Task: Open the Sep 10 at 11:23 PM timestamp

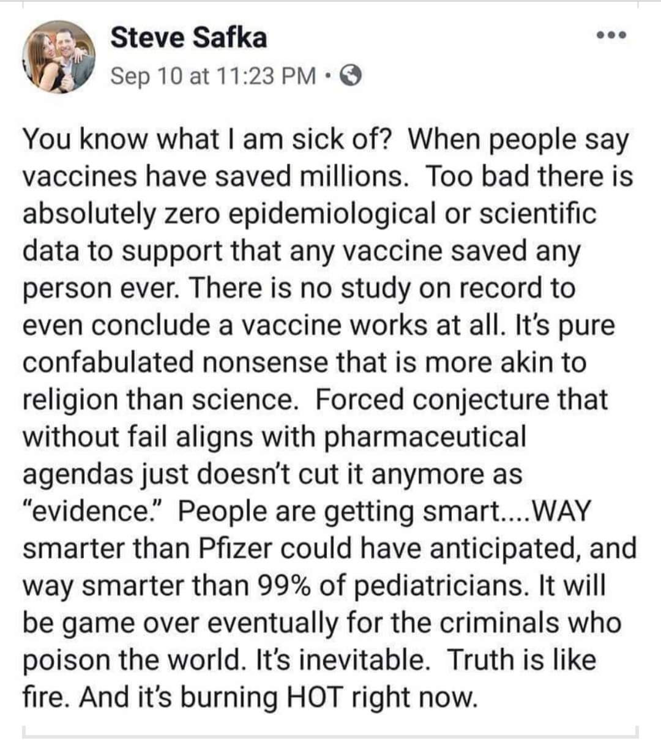Action: (214, 76)
